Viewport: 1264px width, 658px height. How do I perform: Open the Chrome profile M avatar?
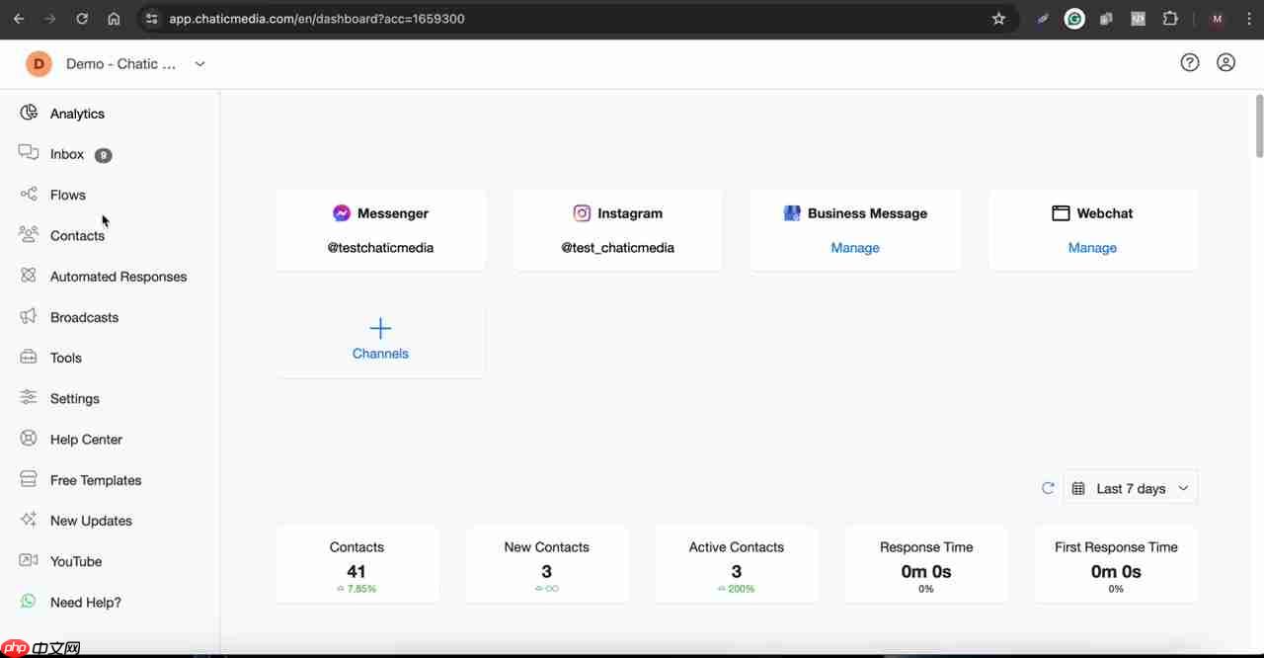pyautogui.click(x=1218, y=18)
